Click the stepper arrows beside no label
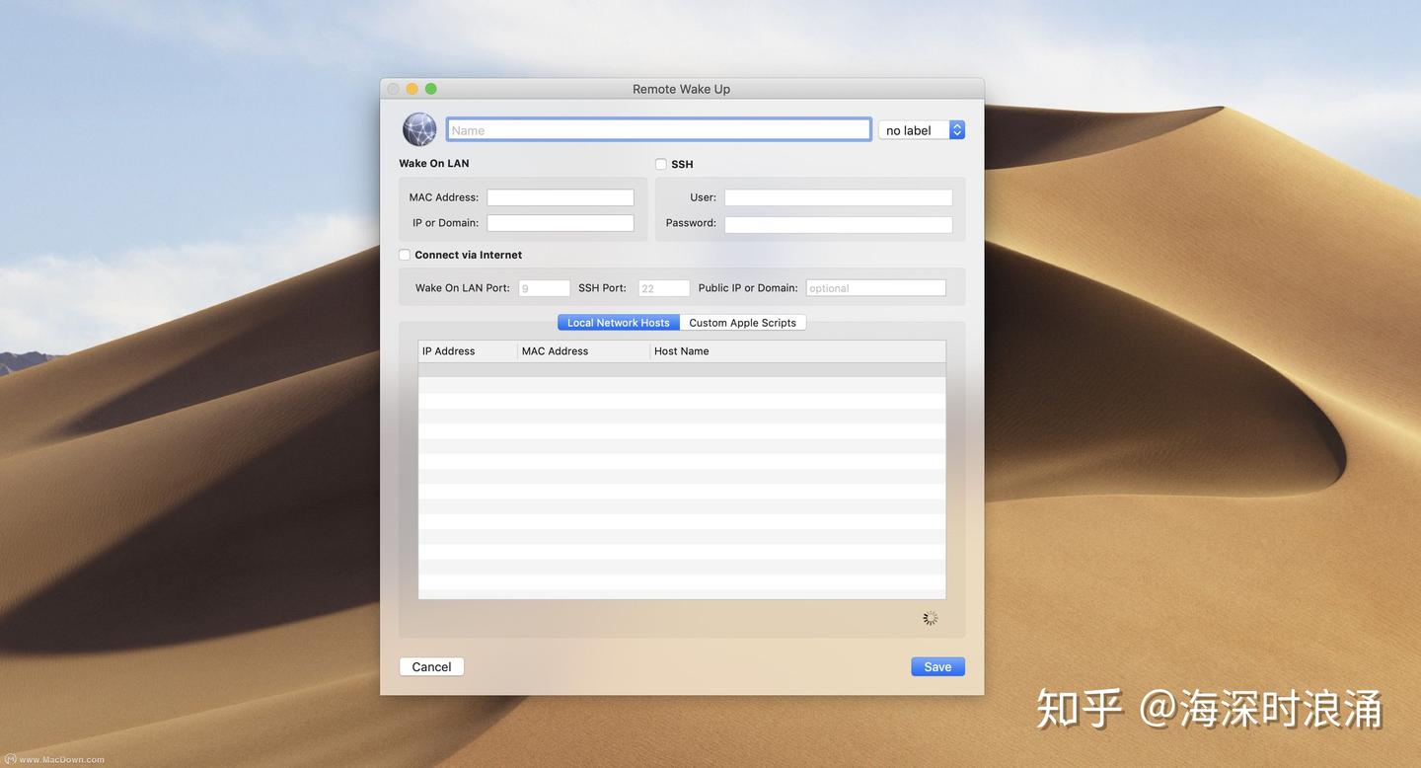Viewport: 1421px width, 768px height. 955,129
